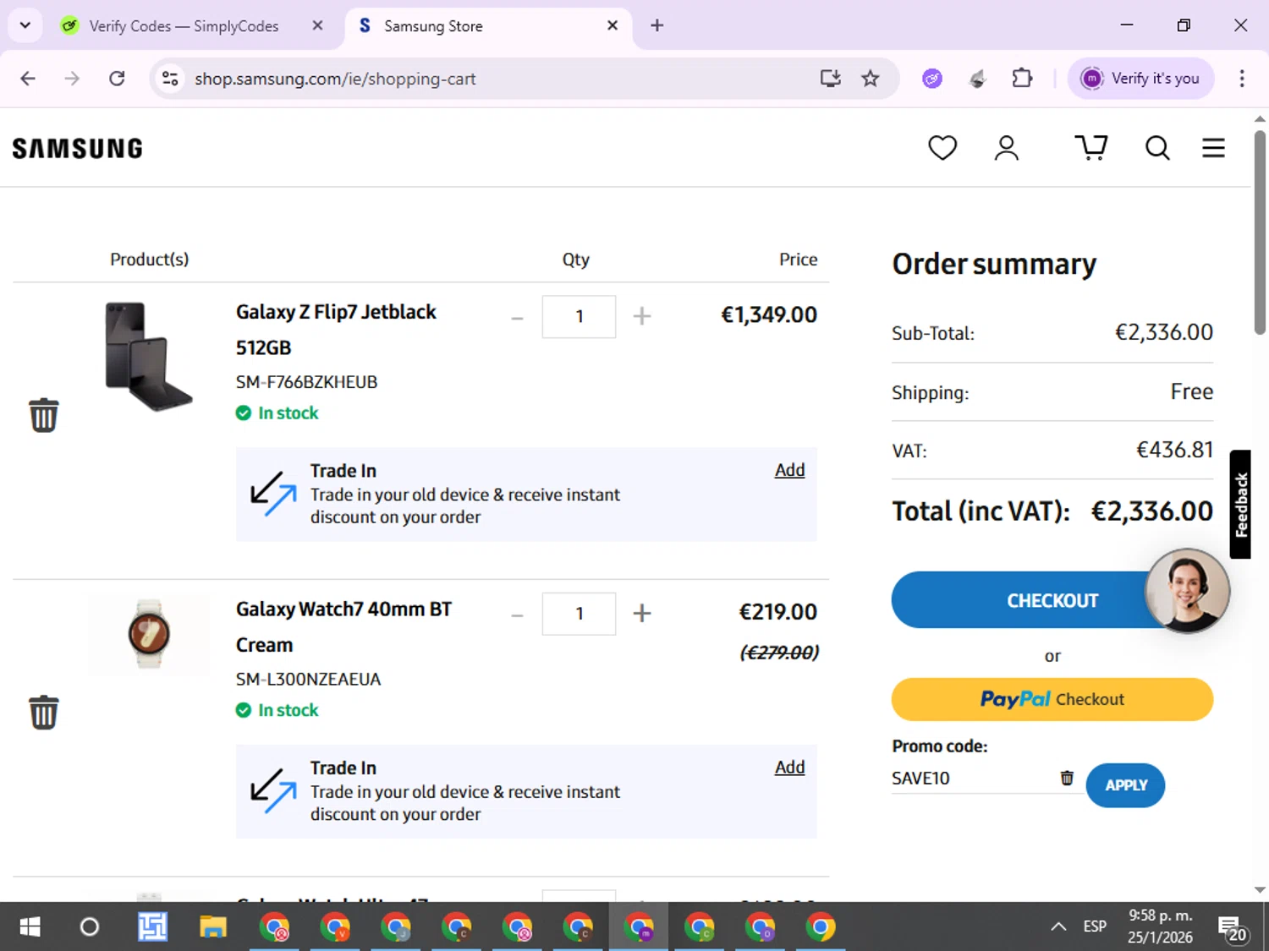This screenshot has height=951, width=1269.
Task: Click the shopping cart icon in header
Action: [x=1090, y=148]
